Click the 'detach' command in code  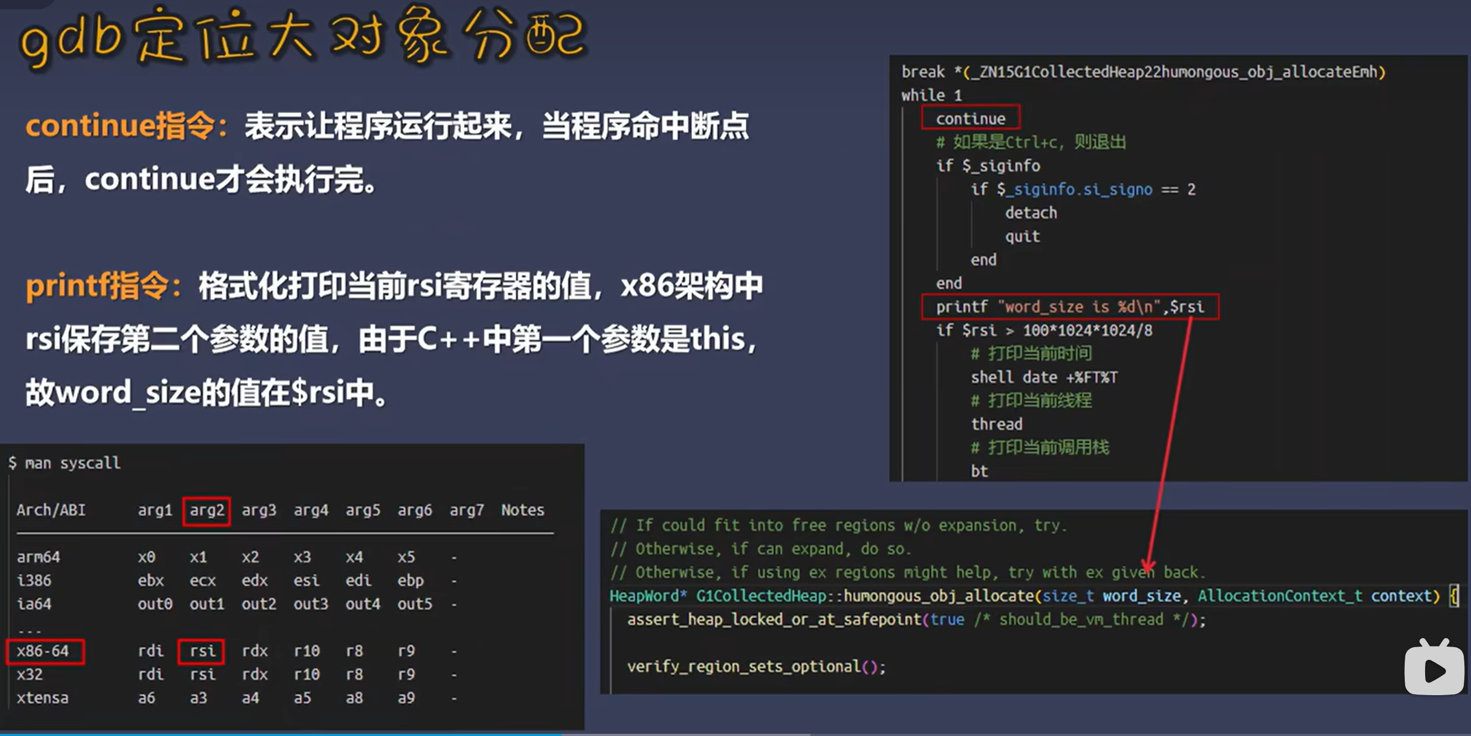tap(1030, 213)
